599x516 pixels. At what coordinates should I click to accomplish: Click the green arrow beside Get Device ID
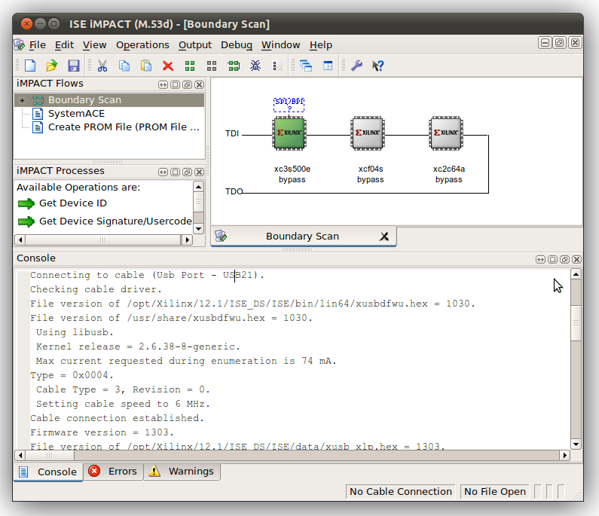click(26, 203)
